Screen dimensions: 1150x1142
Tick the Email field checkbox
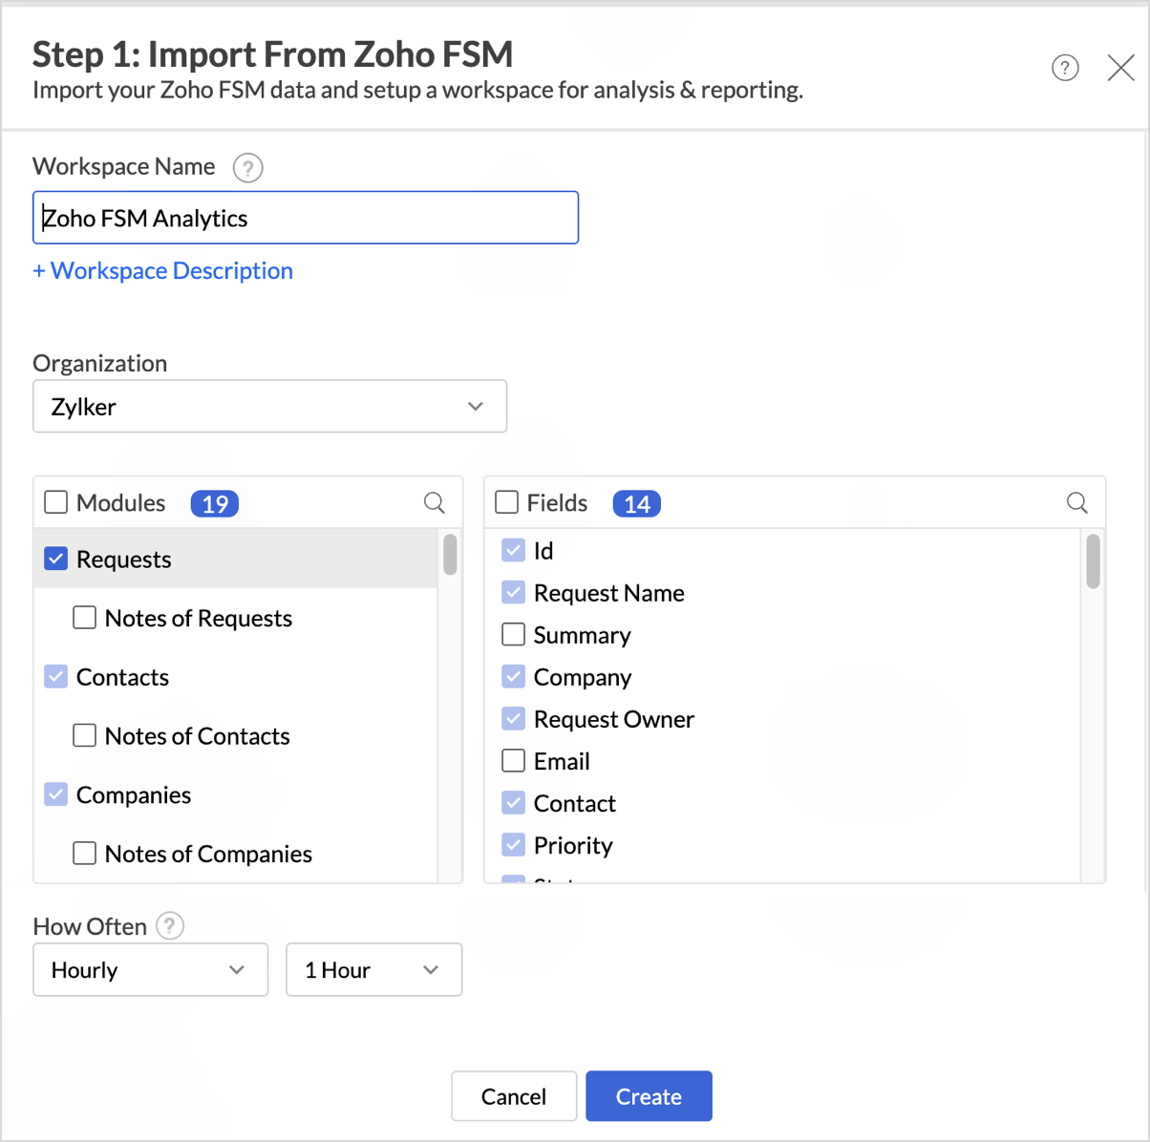(x=514, y=761)
